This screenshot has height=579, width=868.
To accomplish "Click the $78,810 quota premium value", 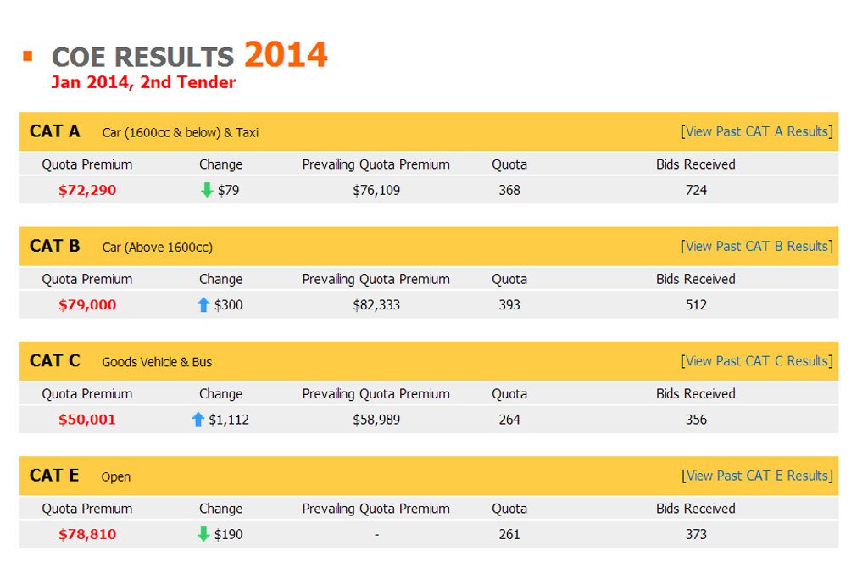I will coord(87,533).
